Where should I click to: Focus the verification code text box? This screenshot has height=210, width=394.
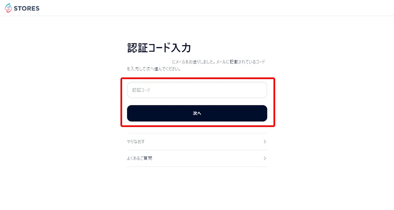point(197,90)
